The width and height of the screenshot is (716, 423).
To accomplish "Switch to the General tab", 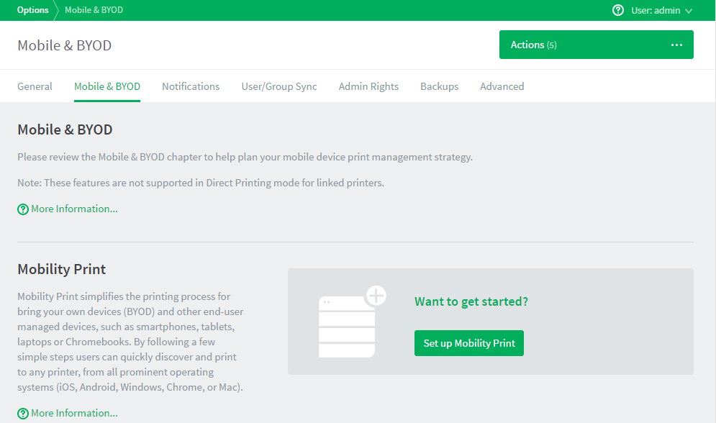I will [35, 86].
